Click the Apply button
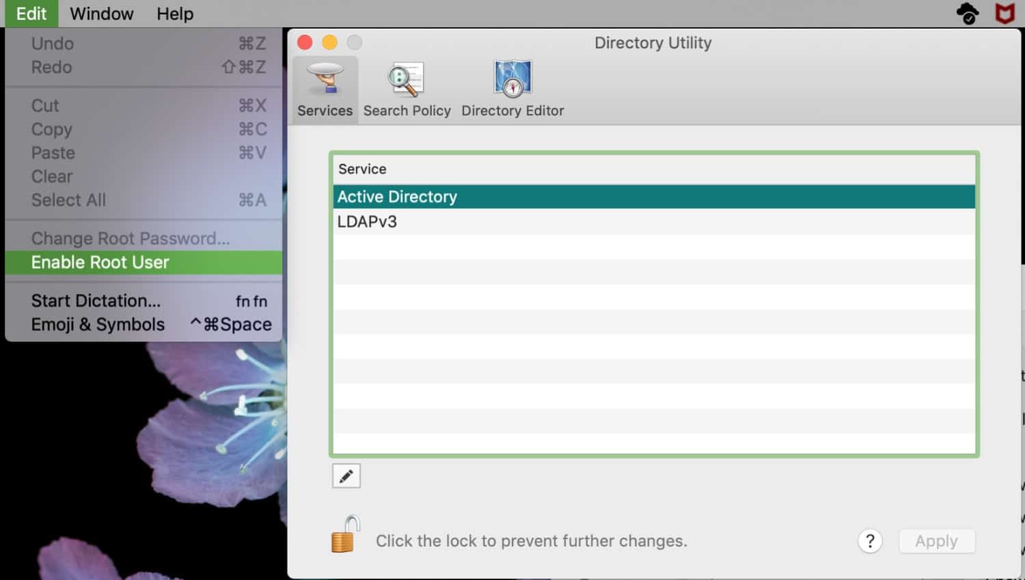Image resolution: width=1025 pixels, height=580 pixels. (937, 541)
